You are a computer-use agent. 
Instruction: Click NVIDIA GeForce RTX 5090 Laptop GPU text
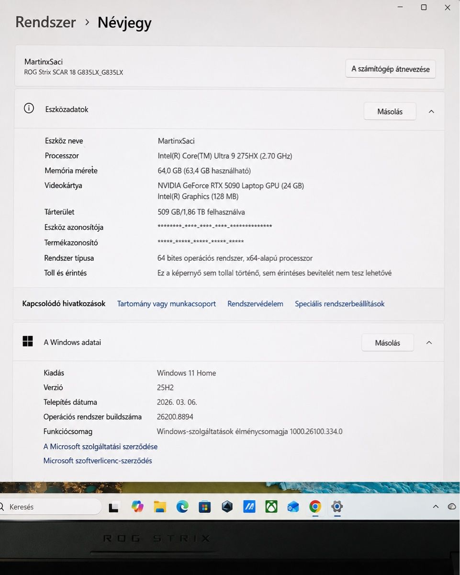pyautogui.click(x=231, y=185)
